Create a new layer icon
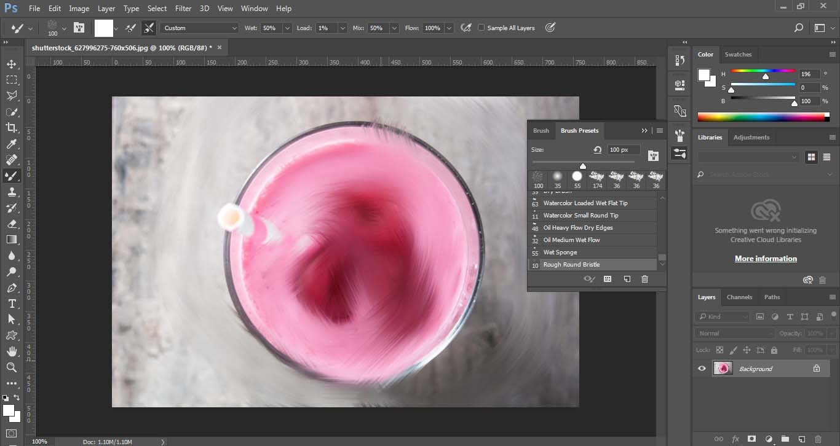The height and width of the screenshot is (446, 840). tap(801, 439)
